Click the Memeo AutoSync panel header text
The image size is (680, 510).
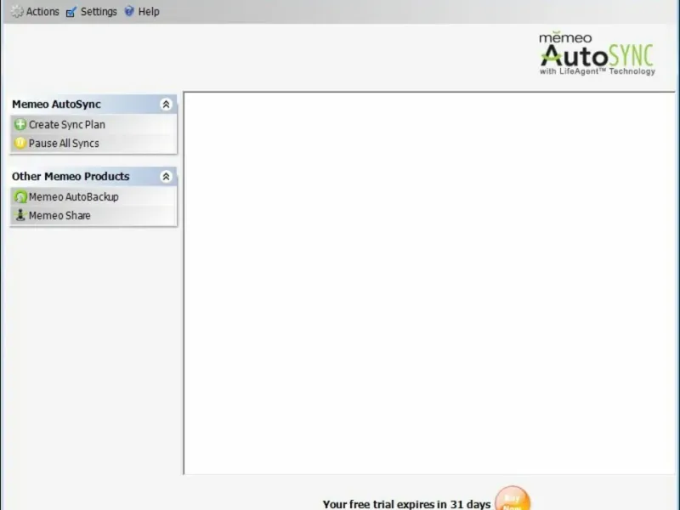pyautogui.click(x=56, y=105)
